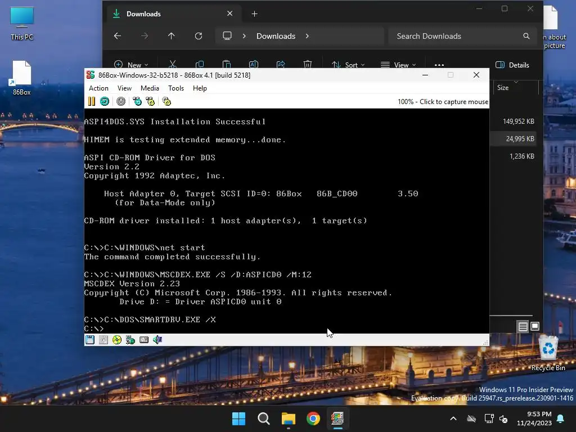Select the This PC desktop icon

[x=22, y=24]
